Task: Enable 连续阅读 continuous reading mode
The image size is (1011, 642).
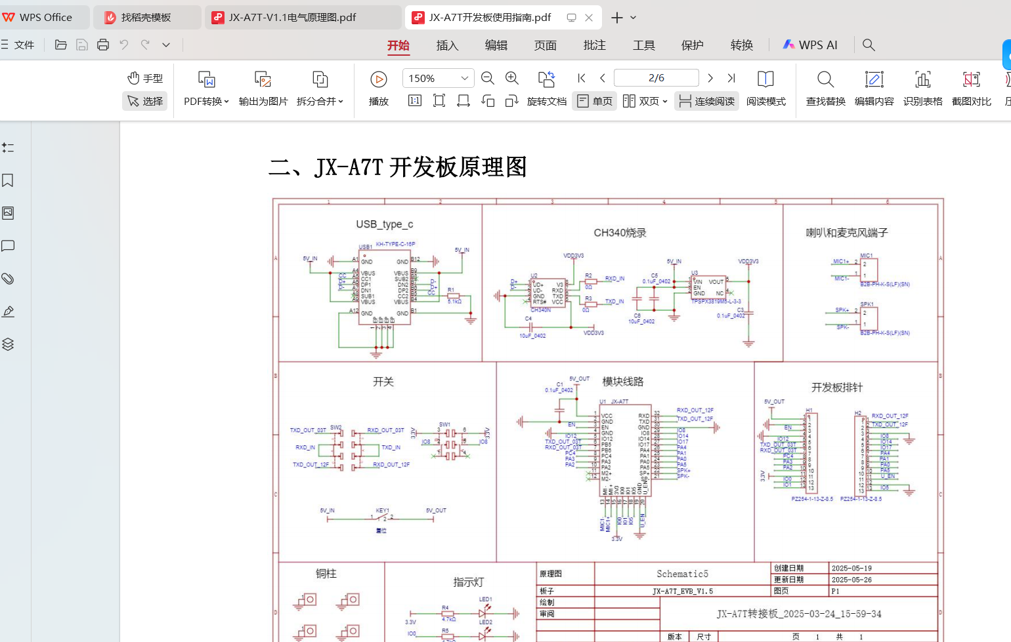Action: pos(706,100)
